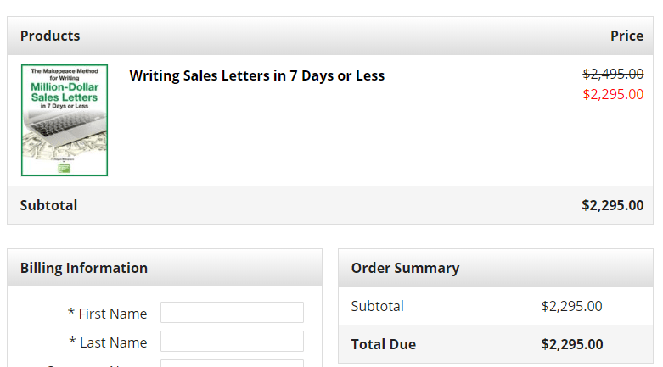
Task: Click the Last Name field label
Action: pyautogui.click(x=109, y=342)
